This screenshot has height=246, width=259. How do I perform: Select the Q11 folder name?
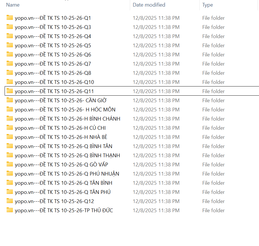click(x=54, y=91)
